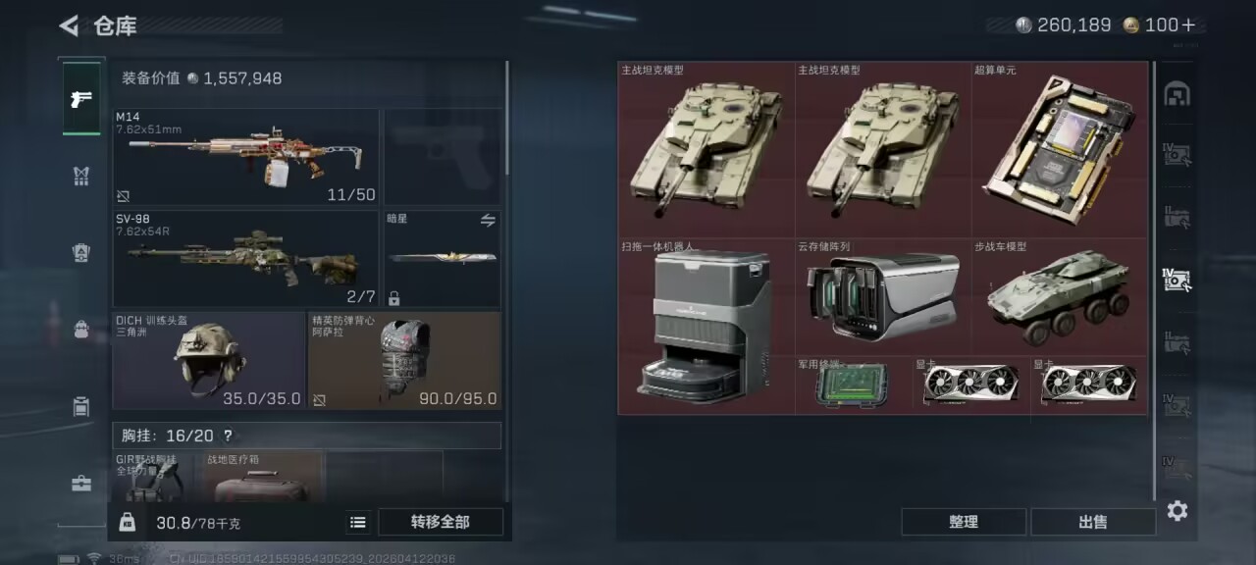Select the M14 rifle weapon slot
The image size is (1256, 565).
pyautogui.click(x=245, y=157)
